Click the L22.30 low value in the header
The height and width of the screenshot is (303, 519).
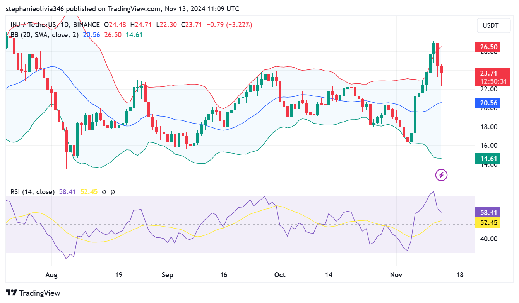pyautogui.click(x=166, y=25)
